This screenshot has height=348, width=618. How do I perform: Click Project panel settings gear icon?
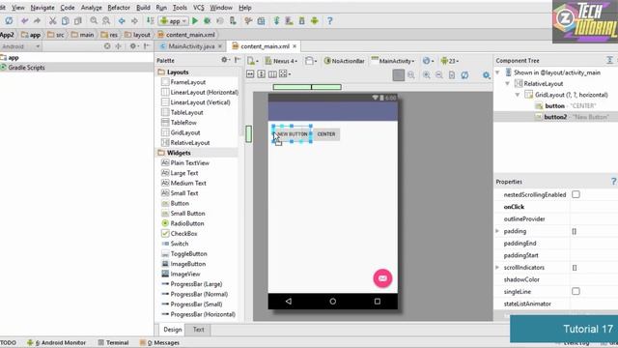coord(133,46)
